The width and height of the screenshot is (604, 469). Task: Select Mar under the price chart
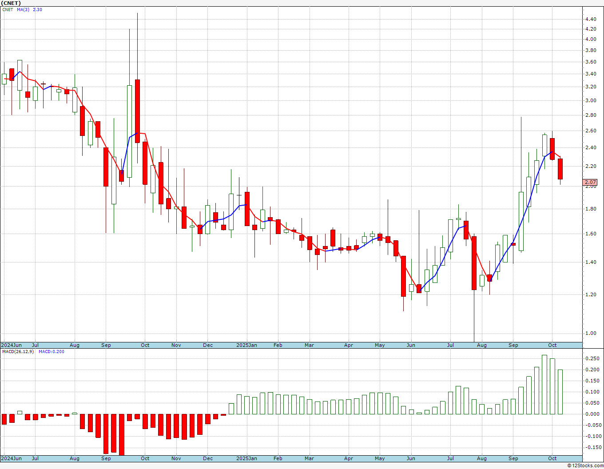(310, 345)
